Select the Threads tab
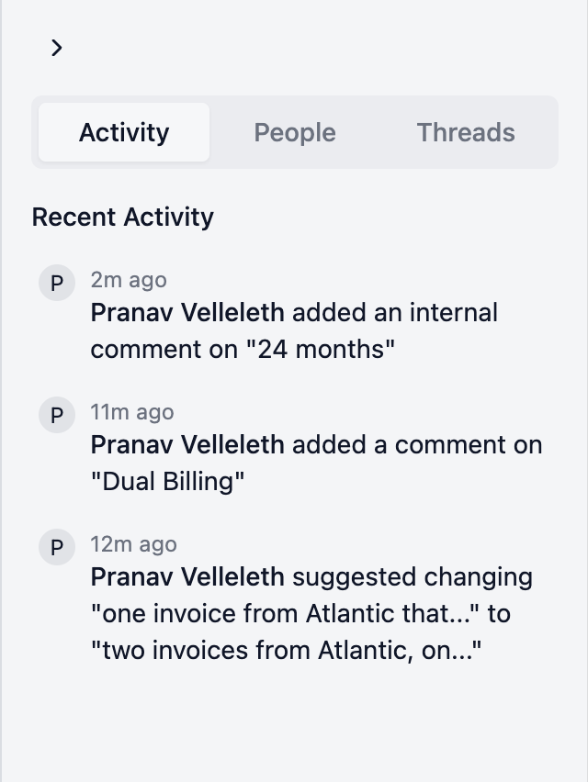 click(x=466, y=132)
